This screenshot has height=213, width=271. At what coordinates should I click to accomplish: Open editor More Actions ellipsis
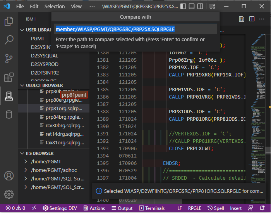click(x=262, y=19)
